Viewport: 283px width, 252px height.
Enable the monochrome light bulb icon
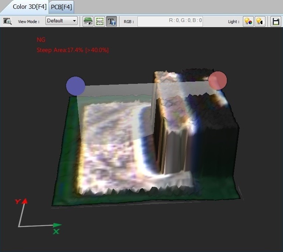tap(260, 21)
